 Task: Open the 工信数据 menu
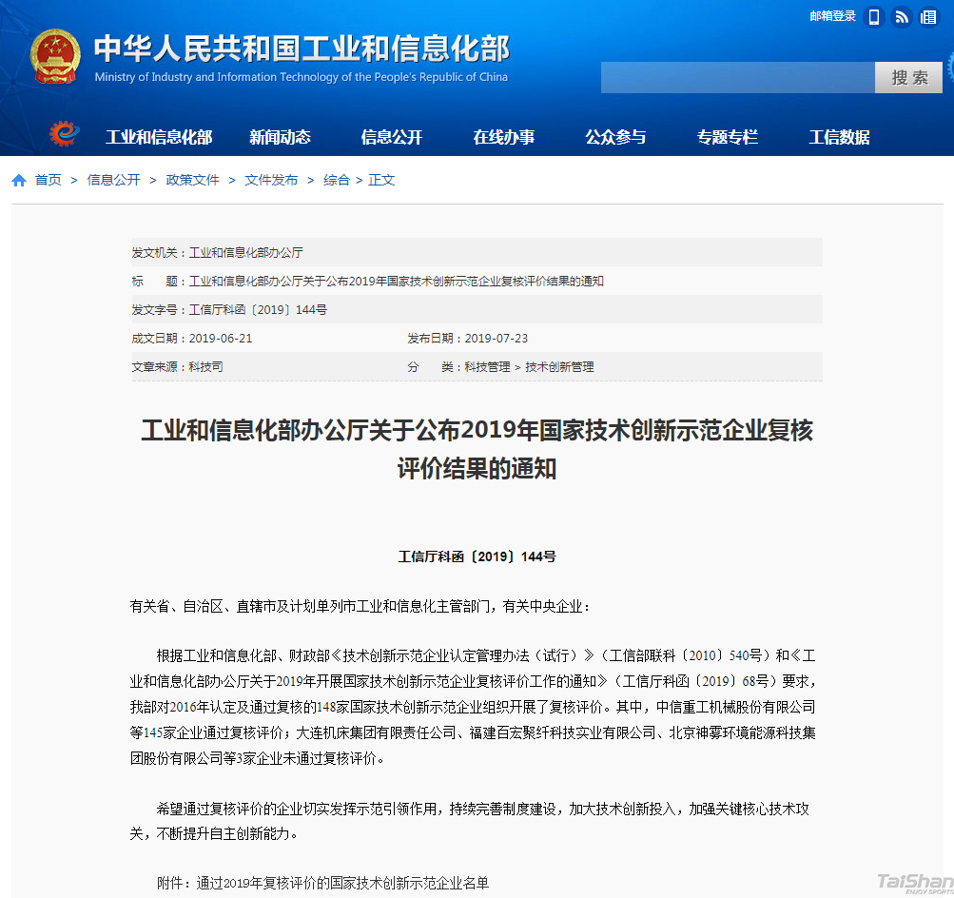(838, 137)
